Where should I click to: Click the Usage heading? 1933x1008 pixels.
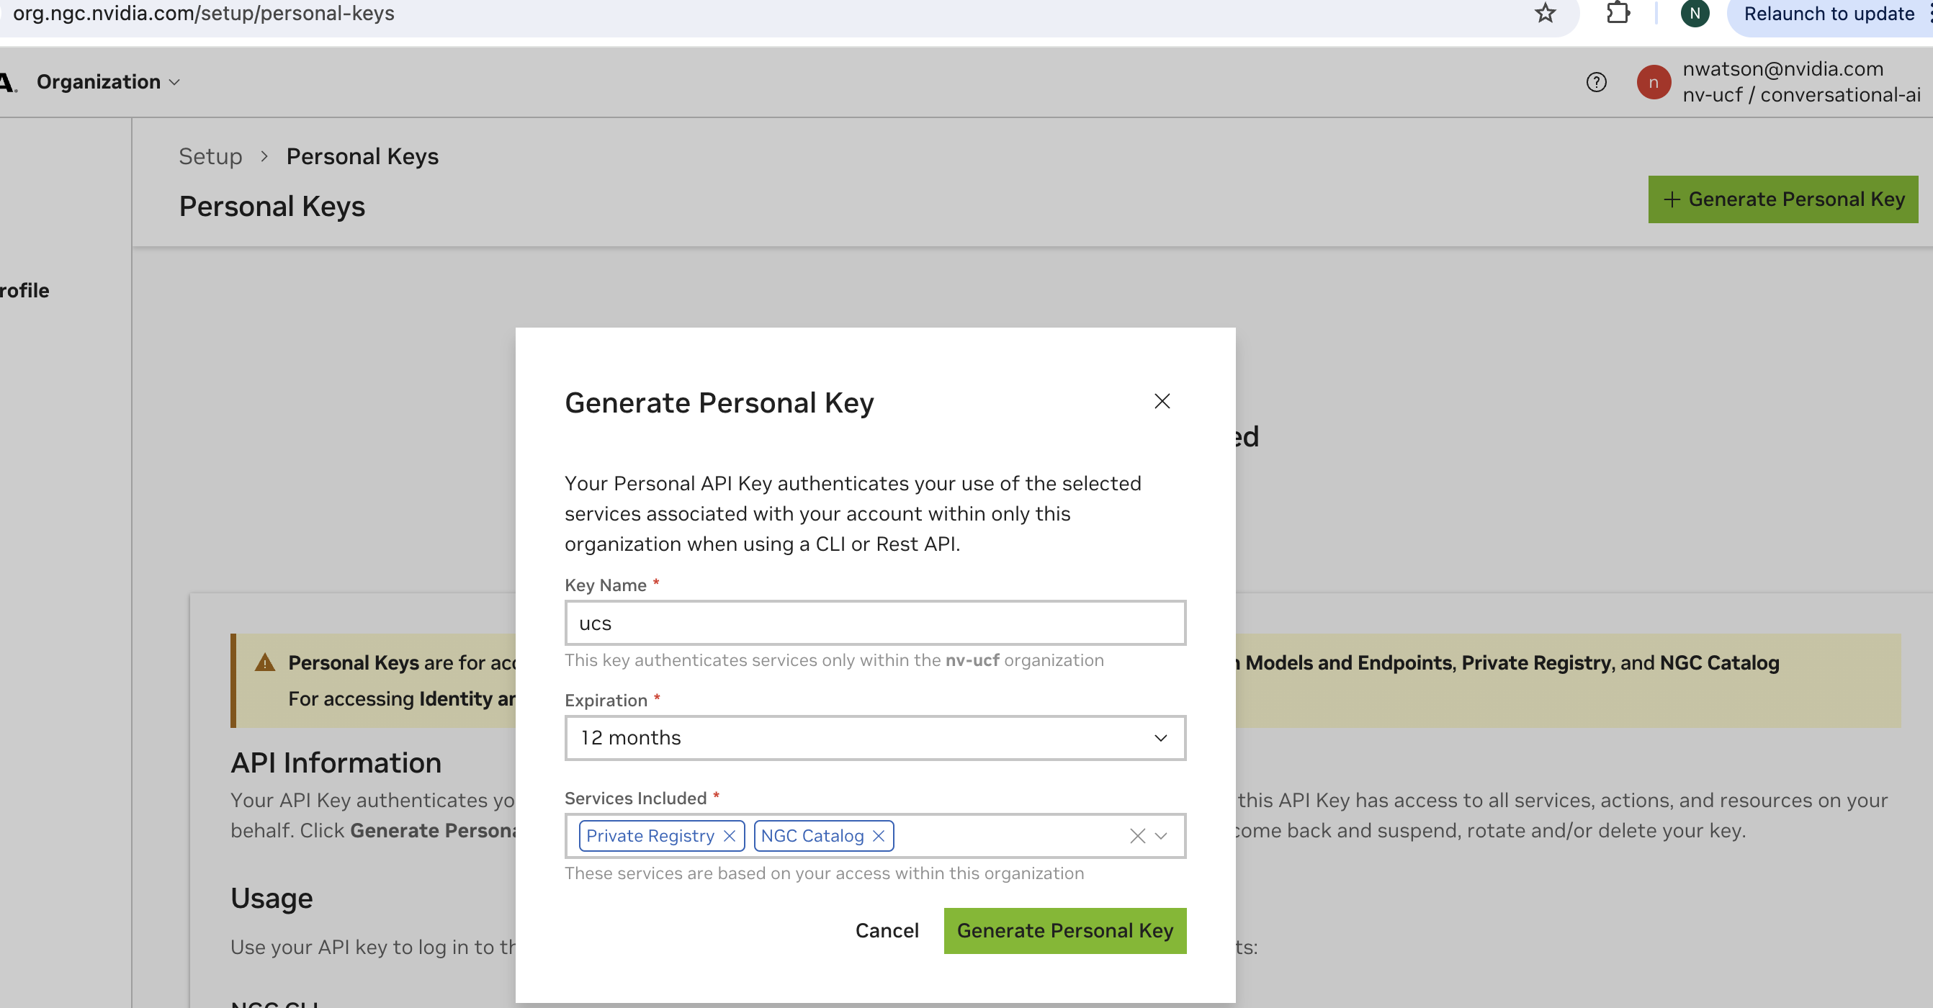pyautogui.click(x=272, y=898)
